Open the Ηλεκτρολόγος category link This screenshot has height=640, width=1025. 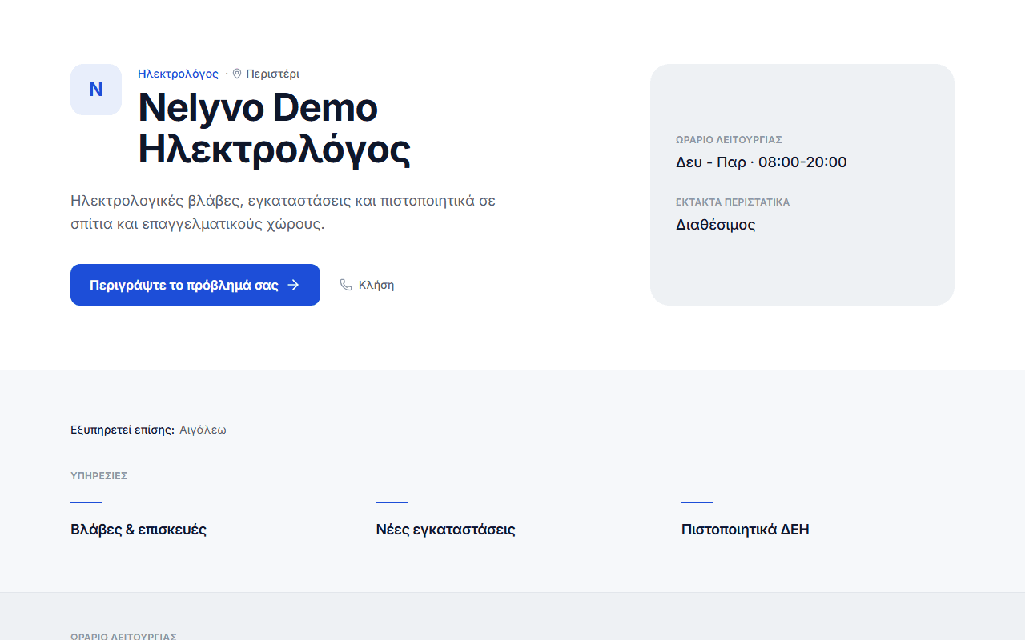click(178, 74)
